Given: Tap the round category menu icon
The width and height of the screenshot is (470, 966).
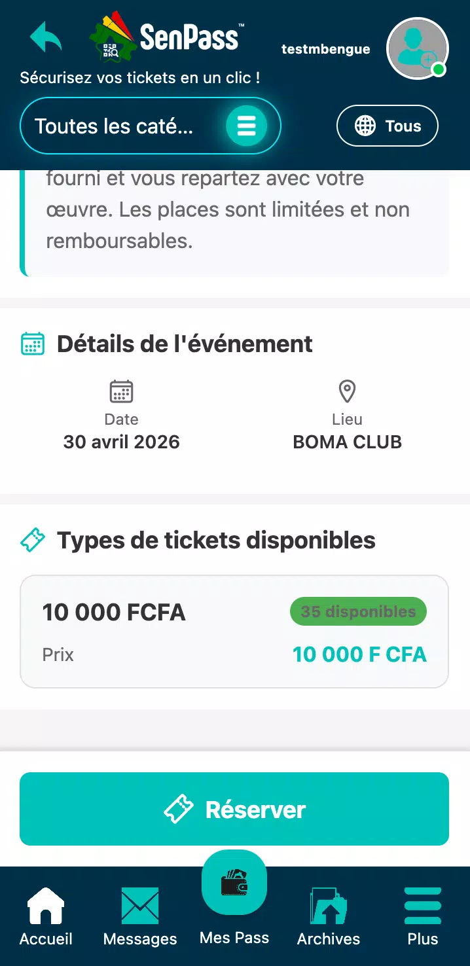Looking at the screenshot, I should click(x=247, y=126).
